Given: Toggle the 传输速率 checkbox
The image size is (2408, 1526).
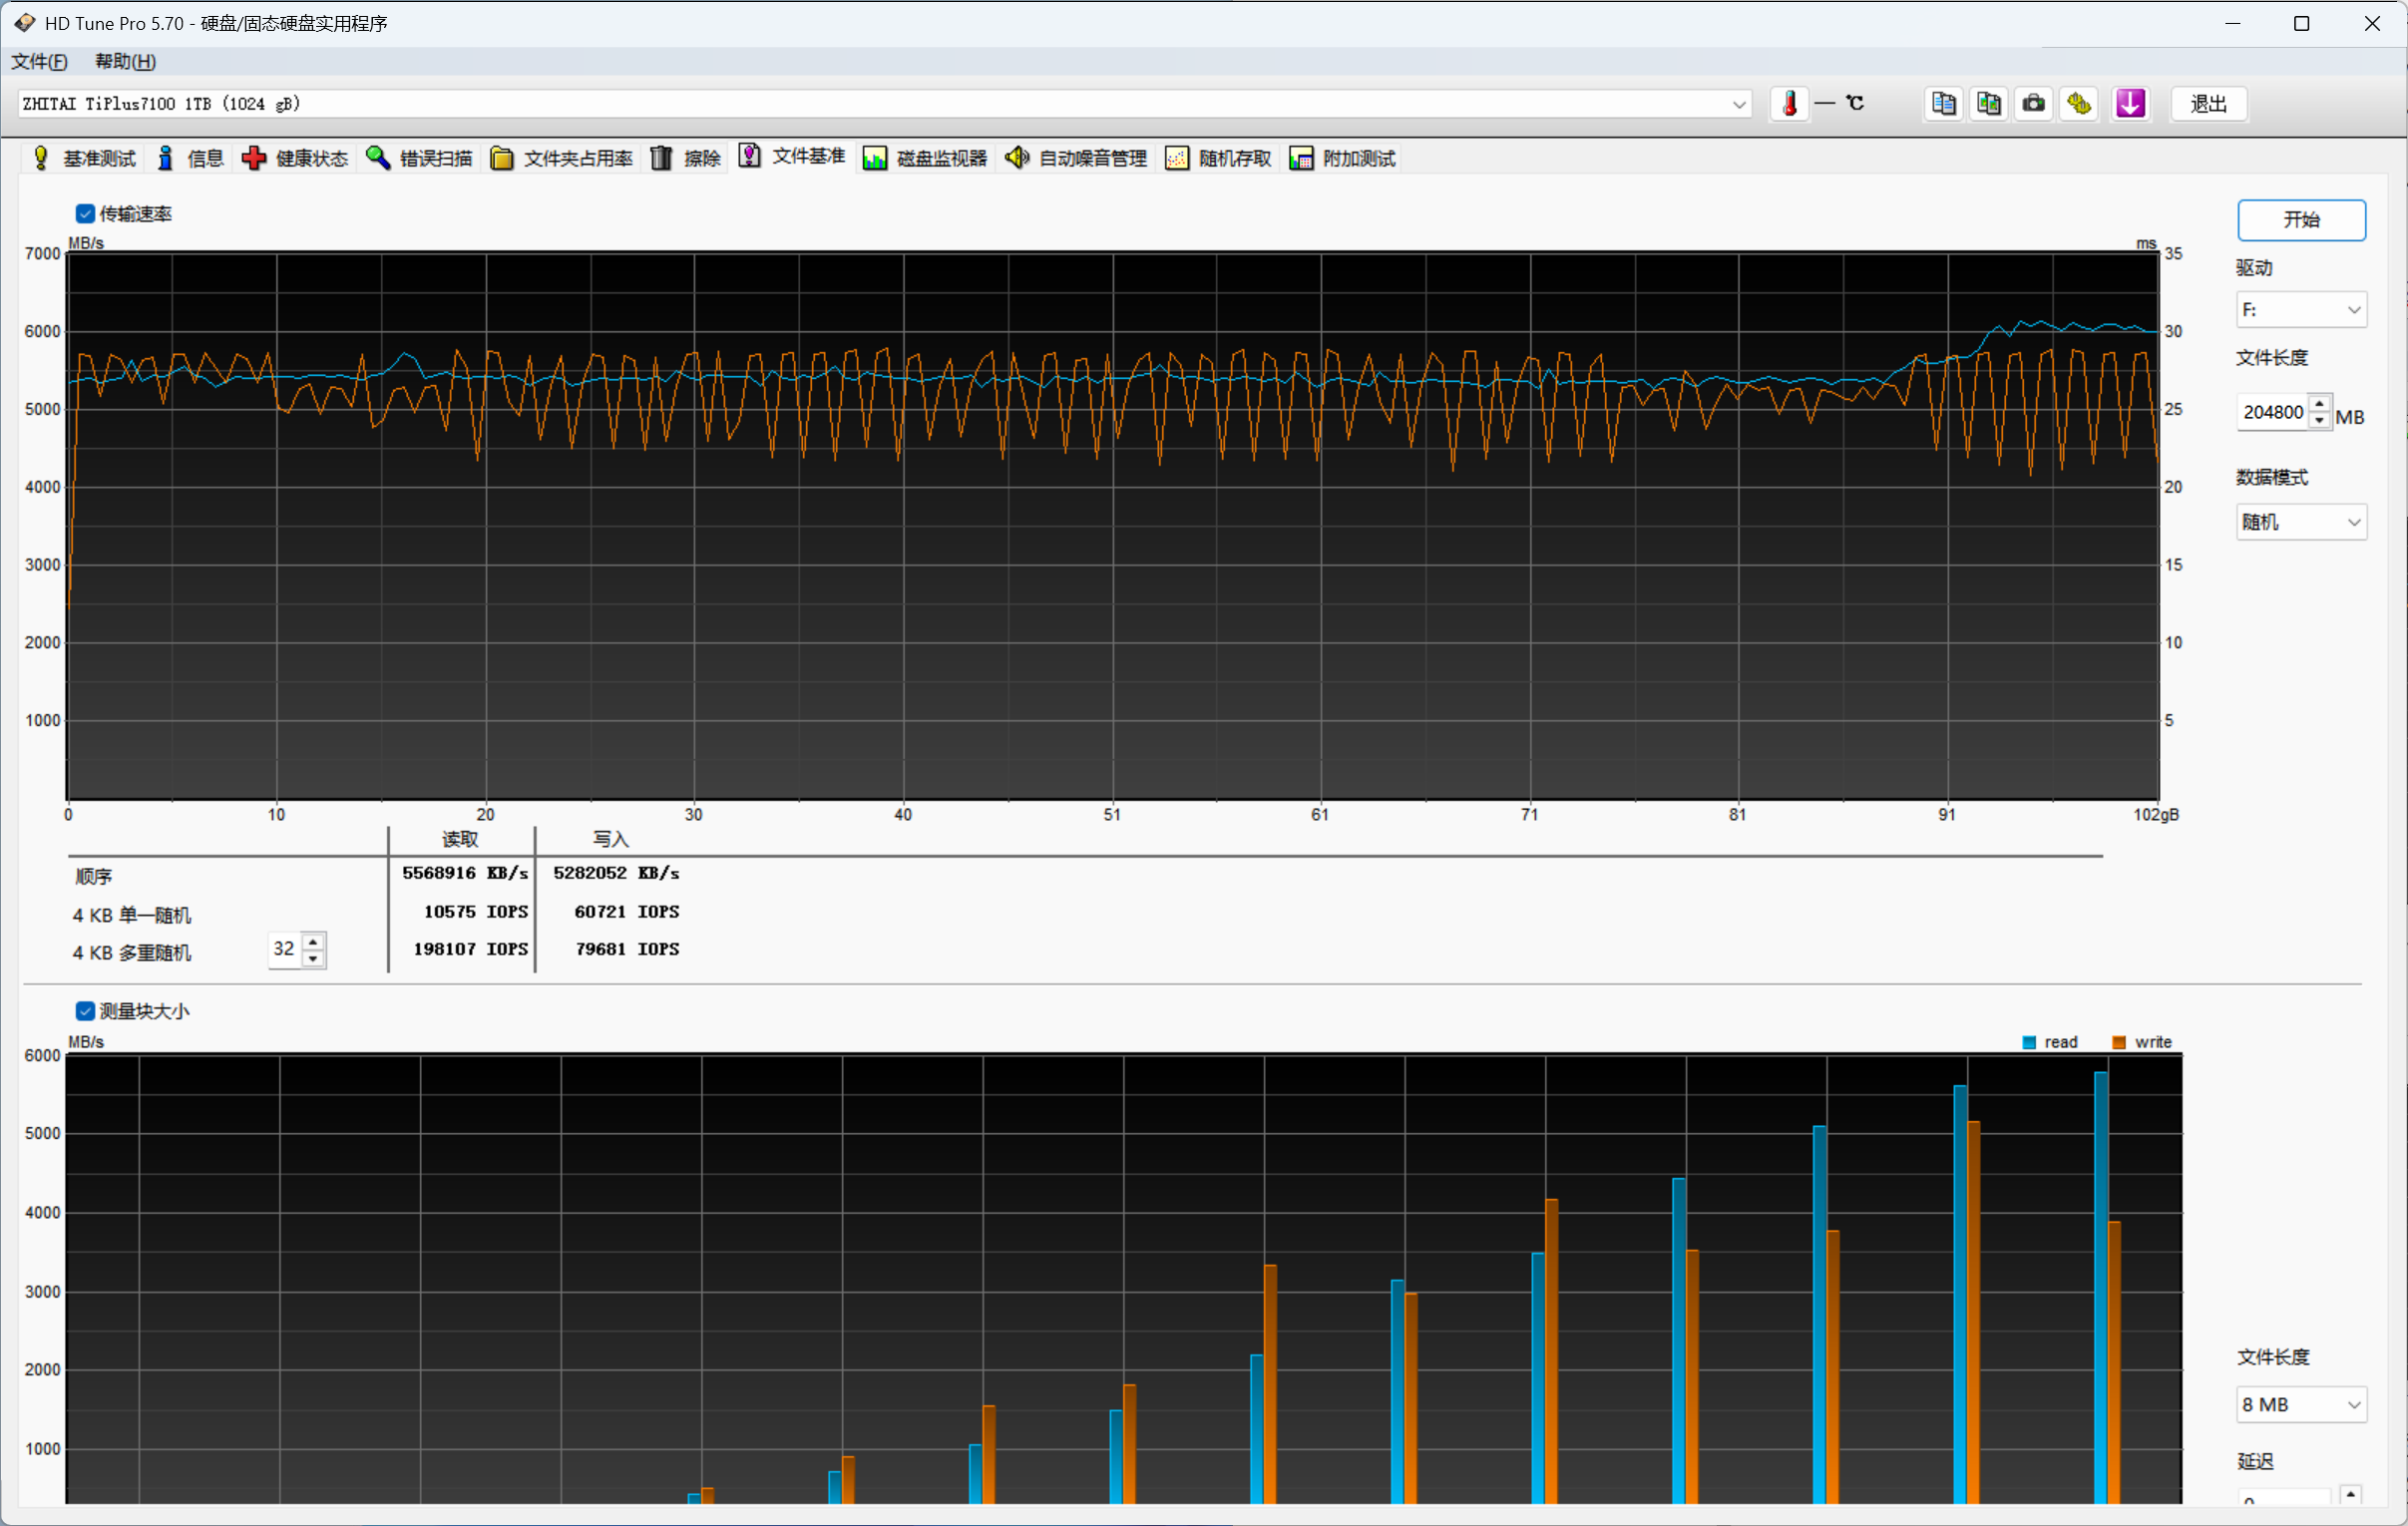Looking at the screenshot, I should point(85,214).
